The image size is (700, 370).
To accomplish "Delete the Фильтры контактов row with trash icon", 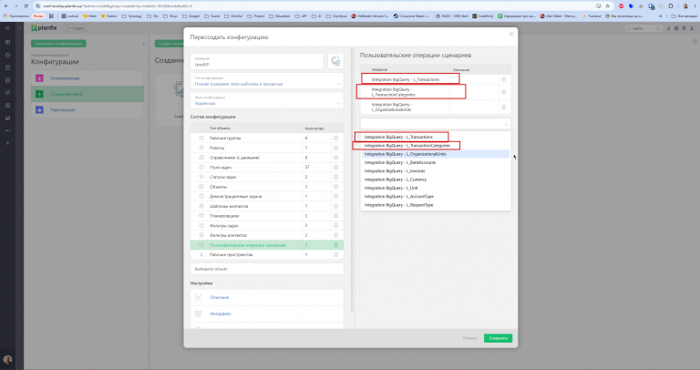I will 335,235.
